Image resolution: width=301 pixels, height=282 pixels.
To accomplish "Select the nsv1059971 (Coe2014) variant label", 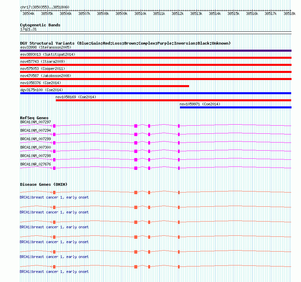I will [200, 104].
